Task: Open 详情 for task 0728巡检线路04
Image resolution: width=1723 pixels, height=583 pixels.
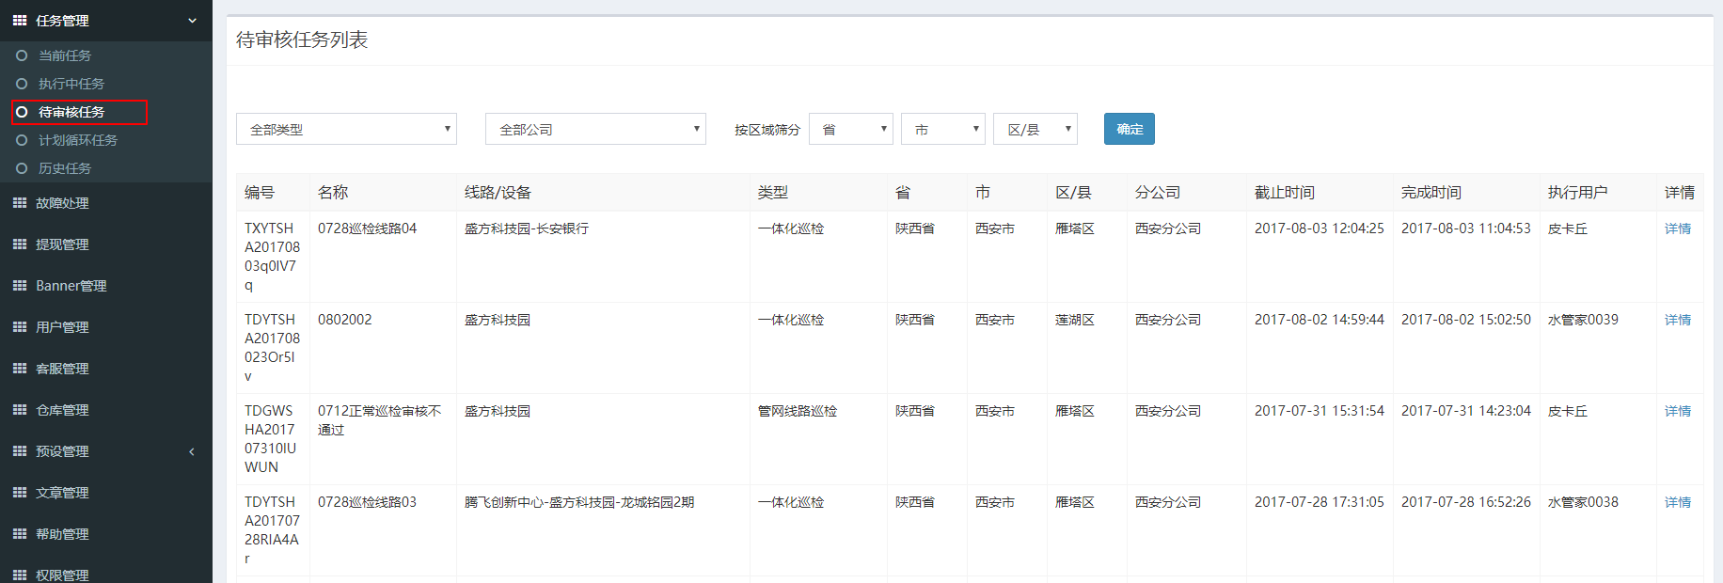Action: coord(1678,228)
